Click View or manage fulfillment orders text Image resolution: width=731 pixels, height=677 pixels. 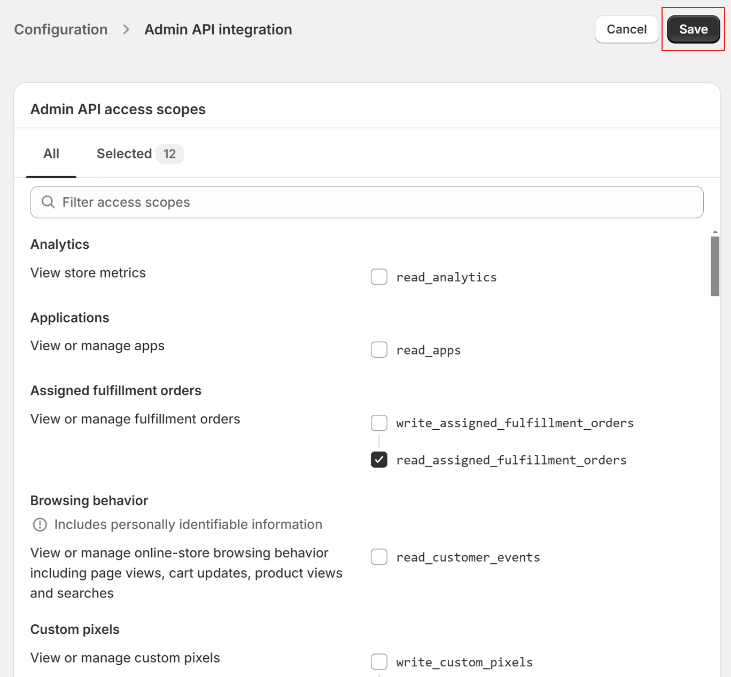pos(135,419)
